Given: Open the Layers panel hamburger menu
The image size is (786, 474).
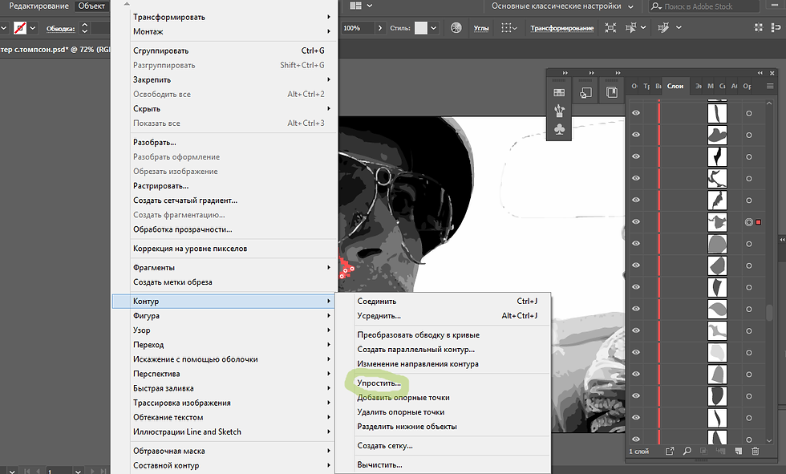Looking at the screenshot, I should (x=770, y=86).
